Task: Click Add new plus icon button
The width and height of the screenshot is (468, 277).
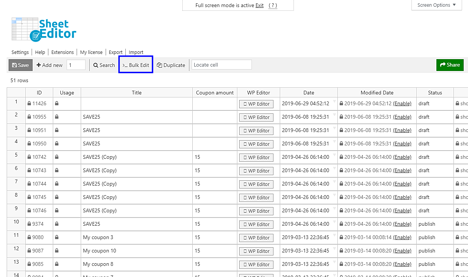Action: tap(49, 65)
